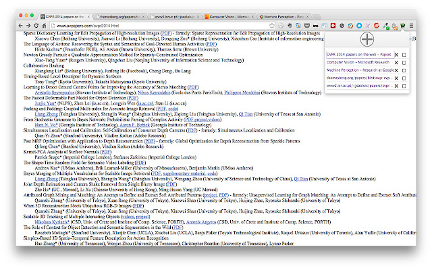The width and height of the screenshot is (432, 270).
Task: Switch to Computer Vision Microsoft tab
Action: pos(234,13)
